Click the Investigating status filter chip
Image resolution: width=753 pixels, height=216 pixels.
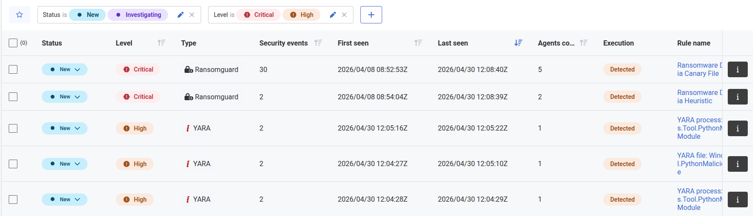pos(138,15)
